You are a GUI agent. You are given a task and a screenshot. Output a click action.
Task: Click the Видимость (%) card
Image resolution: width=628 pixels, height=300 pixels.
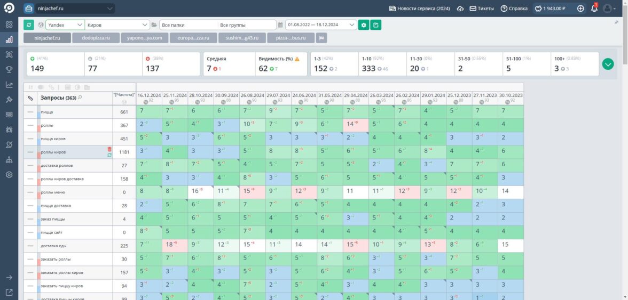point(281,64)
